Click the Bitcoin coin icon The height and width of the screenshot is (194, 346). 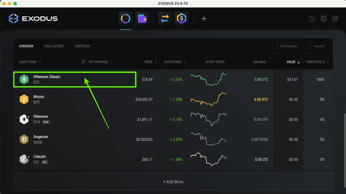click(24, 100)
